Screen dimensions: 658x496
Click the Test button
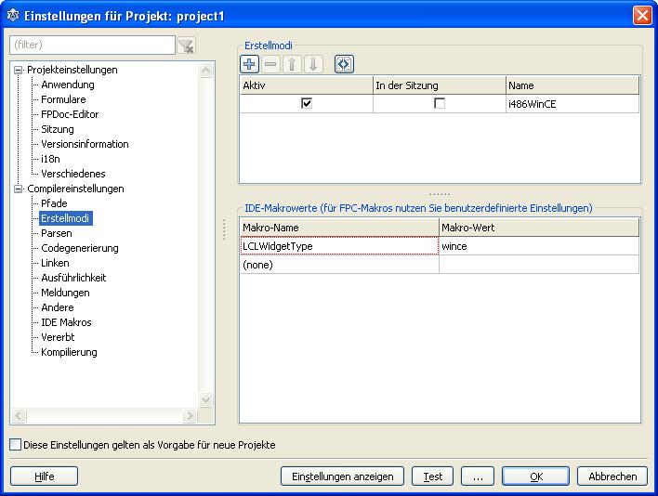[432, 476]
